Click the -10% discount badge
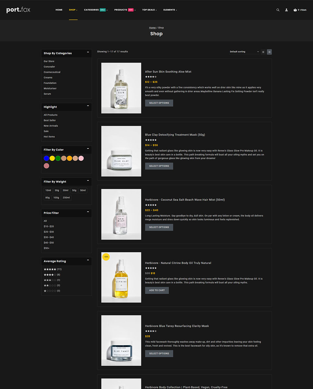Viewport: 313px width, 389px height. click(x=106, y=257)
